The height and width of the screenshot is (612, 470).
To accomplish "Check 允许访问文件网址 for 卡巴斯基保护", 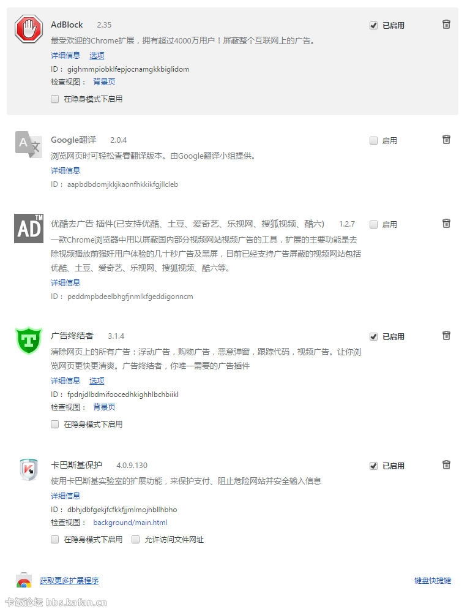I will [x=135, y=539].
